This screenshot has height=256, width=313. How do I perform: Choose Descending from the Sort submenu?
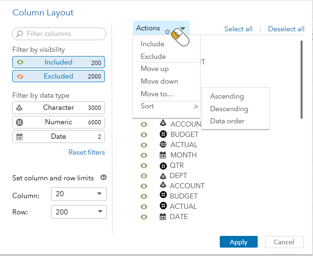click(229, 109)
